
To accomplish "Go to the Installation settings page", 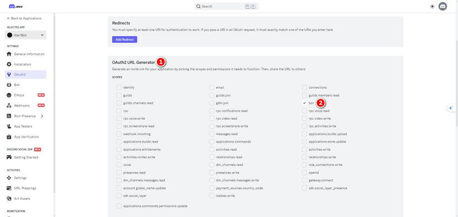I will point(26,64).
